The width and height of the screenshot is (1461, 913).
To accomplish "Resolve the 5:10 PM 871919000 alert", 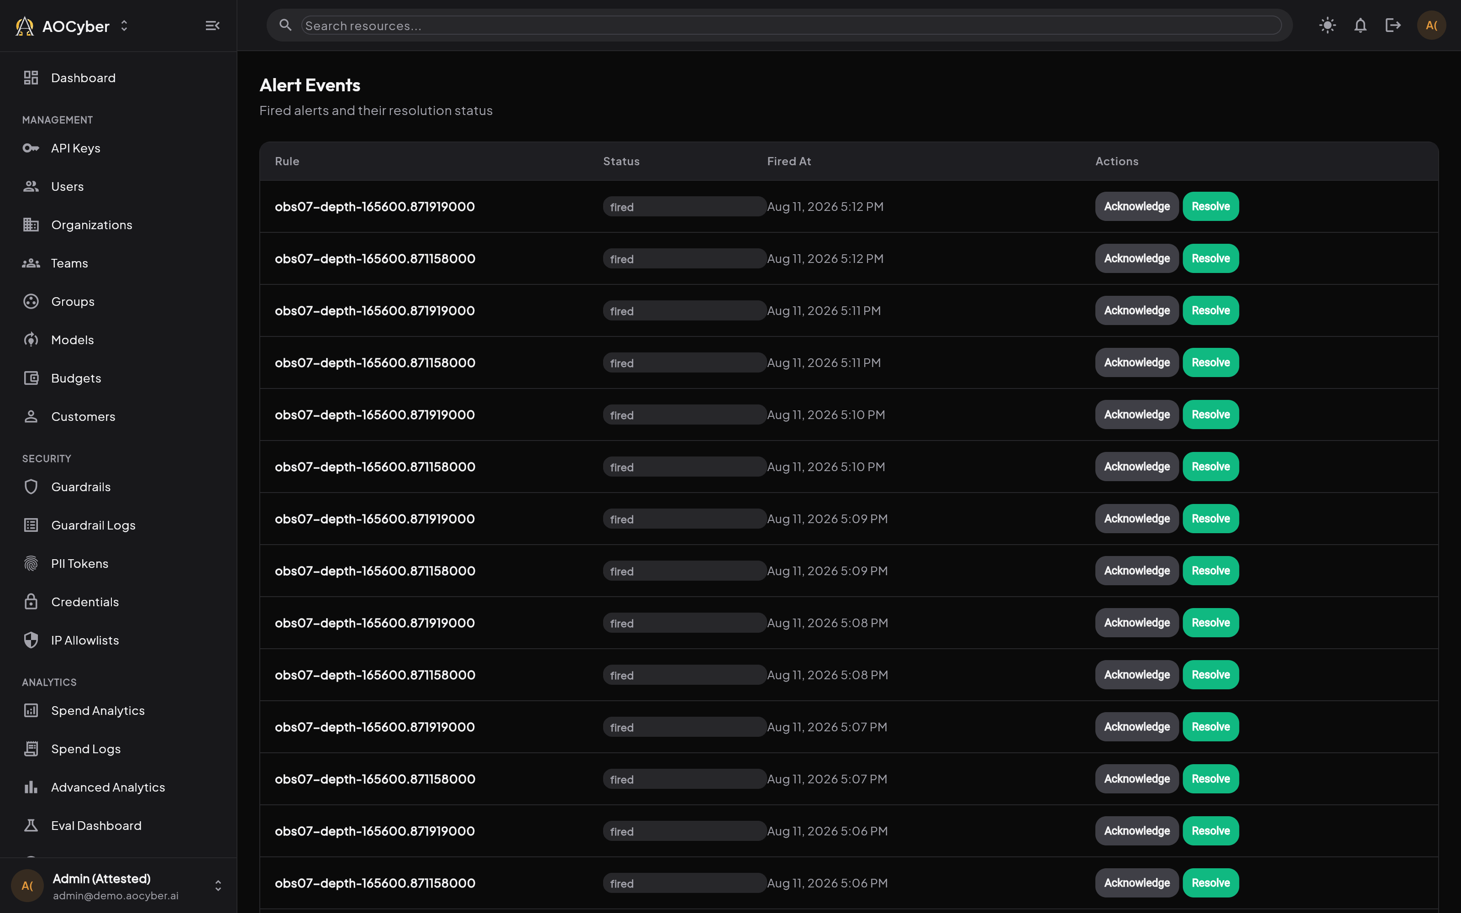I will (1210, 415).
